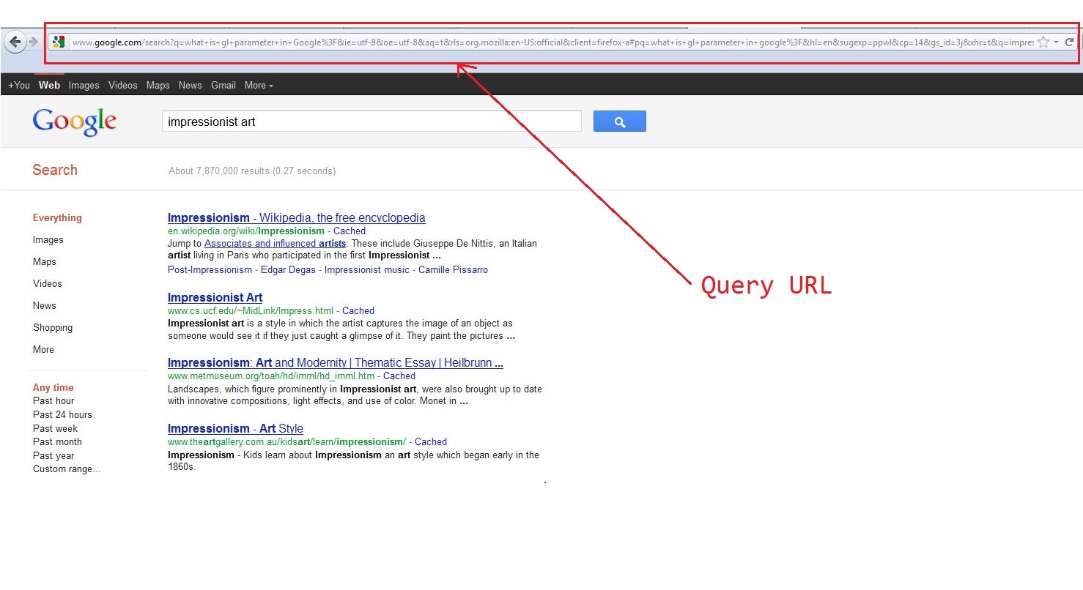Open Cached copy of theartgallery.com.au result
Screen dimensions: 1083x590
point(431,442)
